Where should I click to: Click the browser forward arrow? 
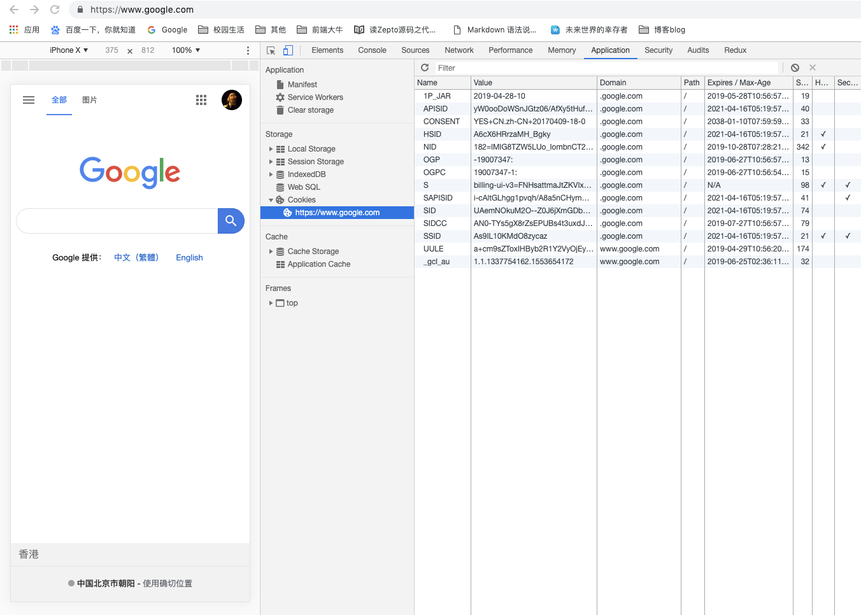point(34,10)
